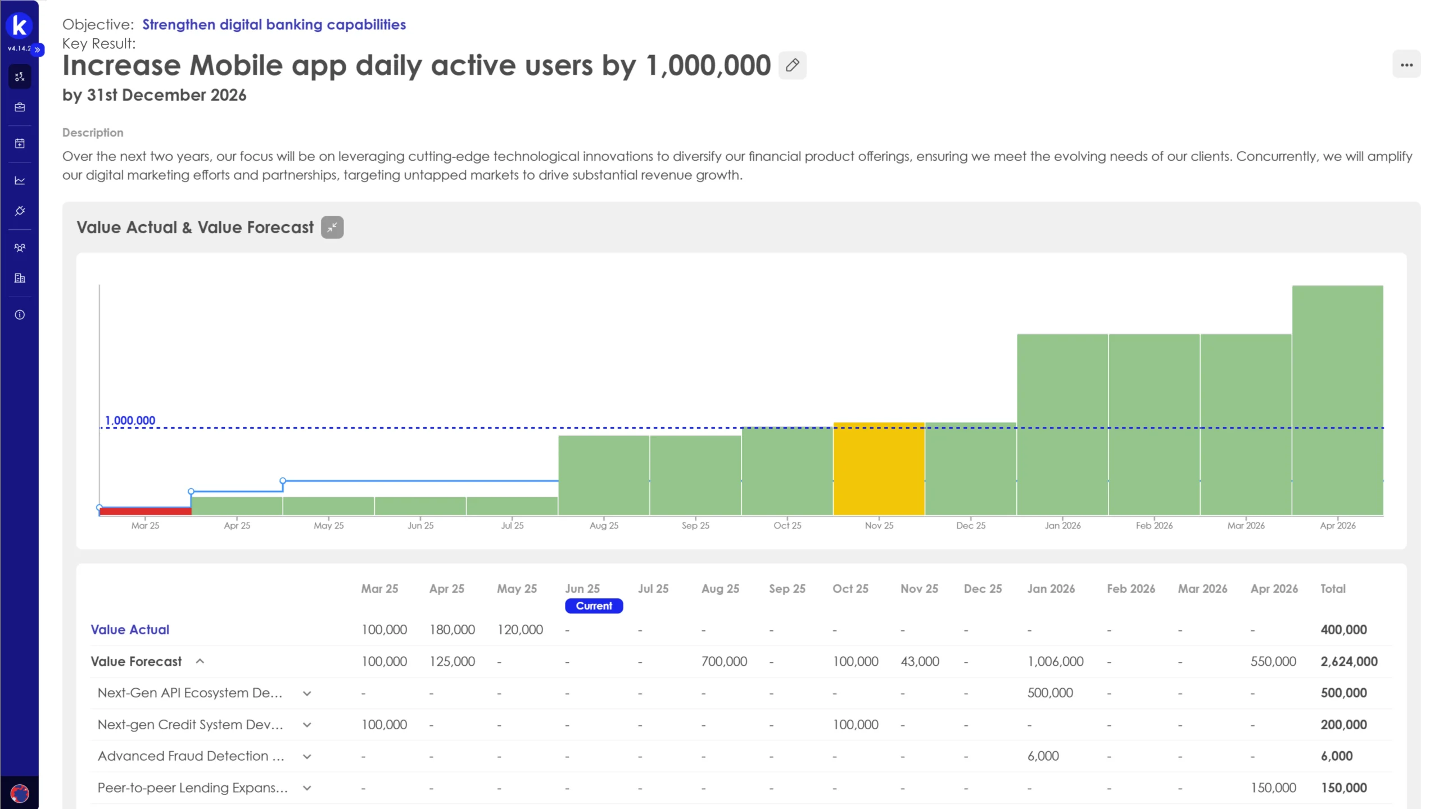Screen dimensions: 1439x809
Task: Expand the sidebar with double-chevron button
Action: tap(38, 49)
